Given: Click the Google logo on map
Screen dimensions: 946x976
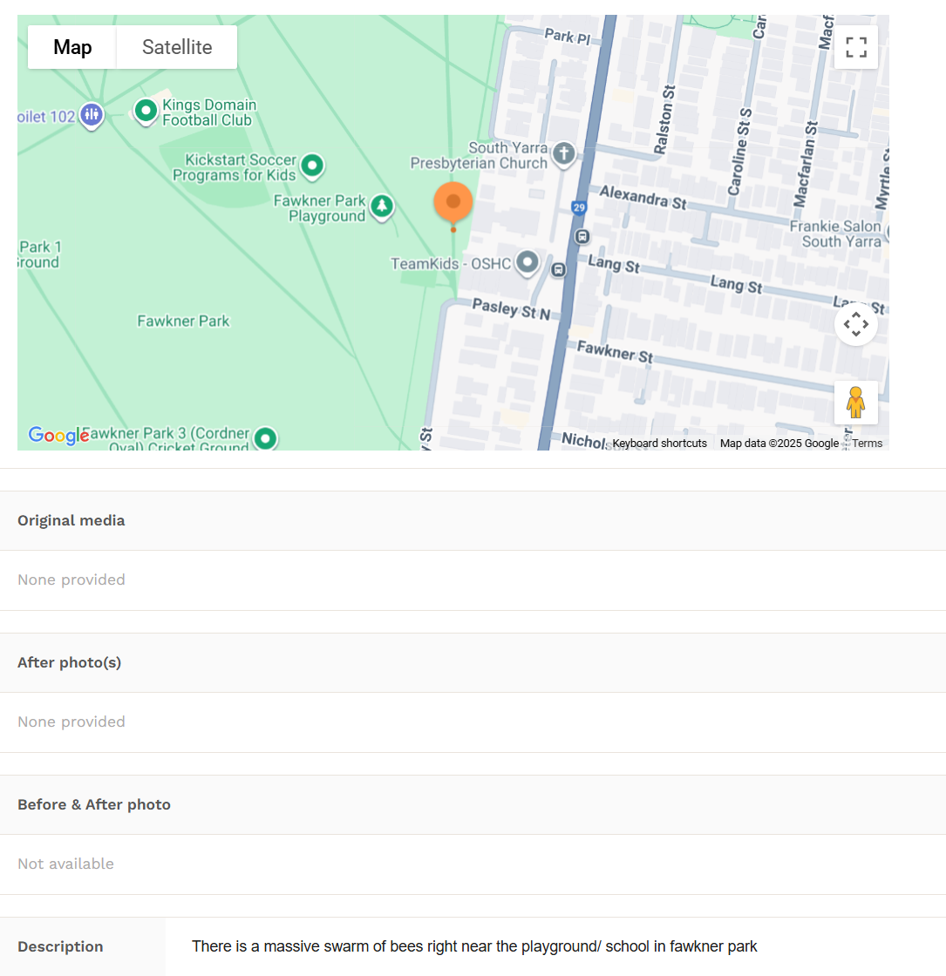Looking at the screenshot, I should pos(58,435).
